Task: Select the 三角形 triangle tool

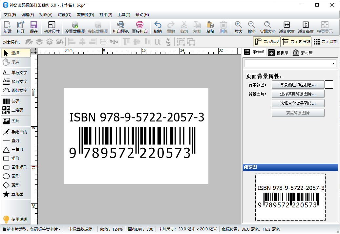Action: point(16,150)
